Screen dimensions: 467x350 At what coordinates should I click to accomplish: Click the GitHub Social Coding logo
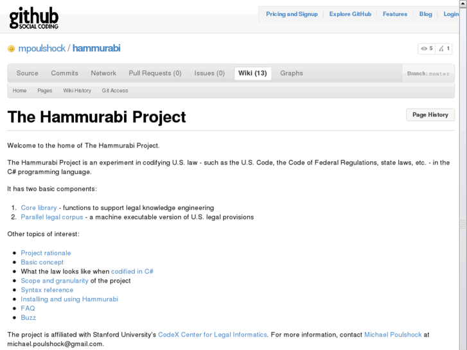click(x=33, y=17)
